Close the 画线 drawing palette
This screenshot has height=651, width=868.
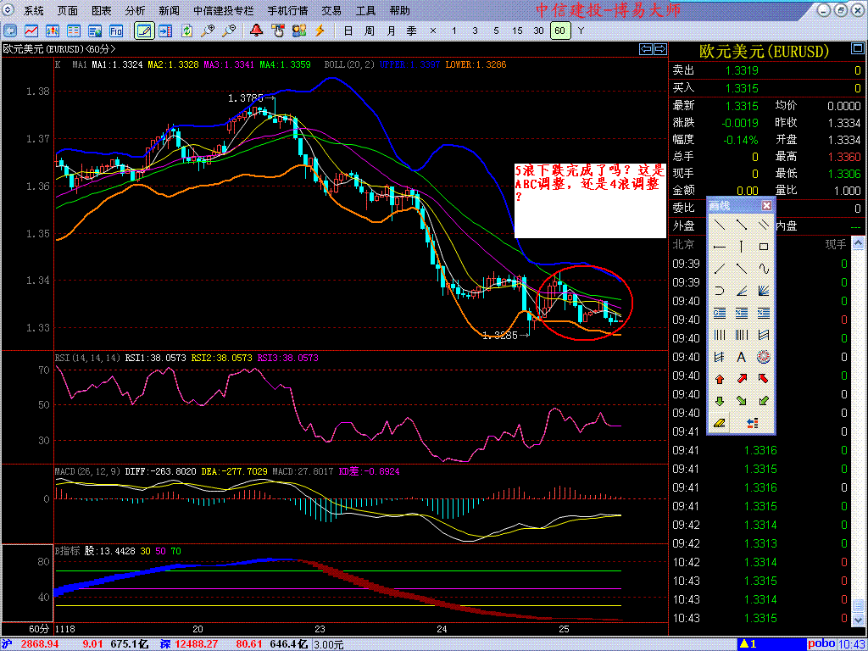pyautogui.click(x=766, y=205)
